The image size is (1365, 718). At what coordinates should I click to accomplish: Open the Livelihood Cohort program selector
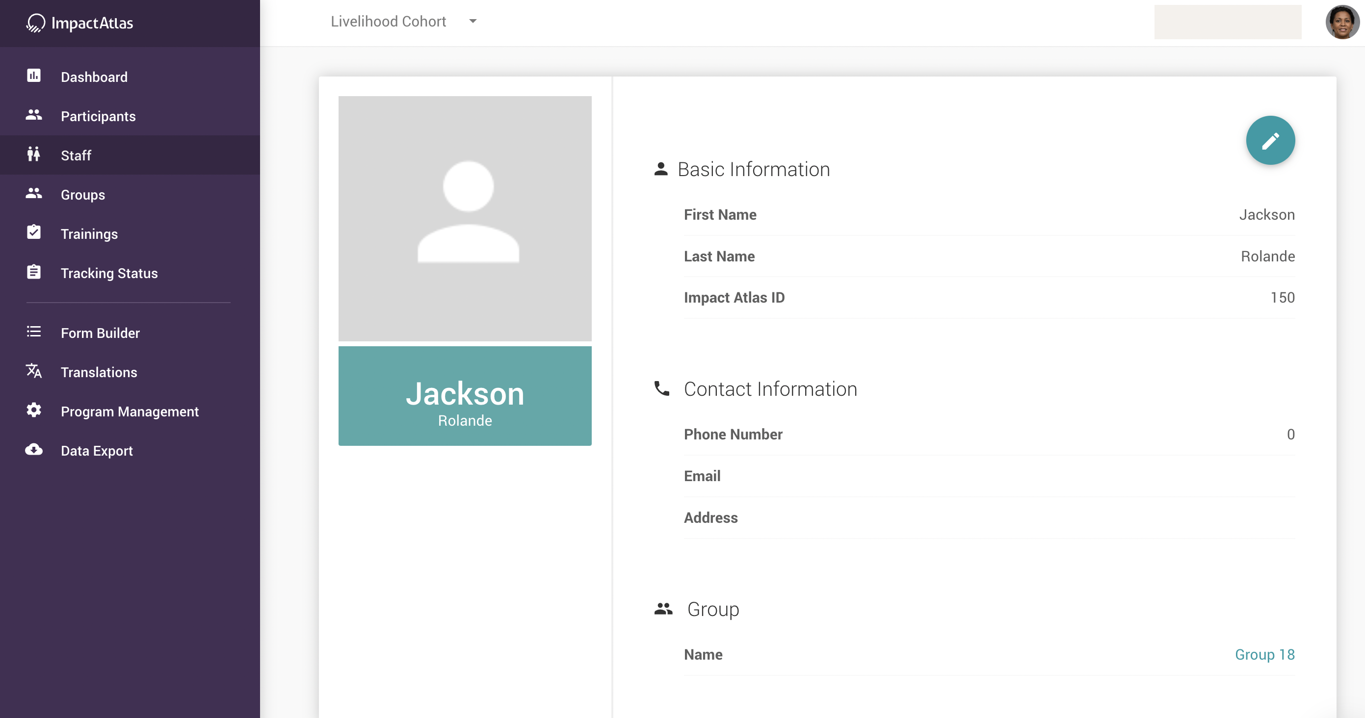pos(389,22)
